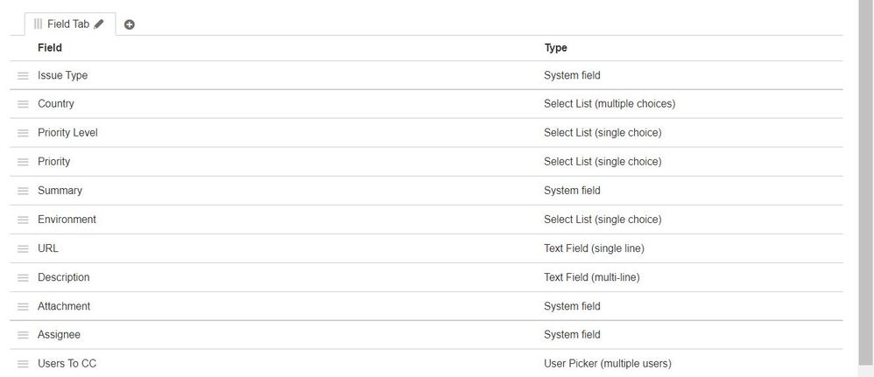
Task: Click the drag handle beside Country
Action: 23,104
